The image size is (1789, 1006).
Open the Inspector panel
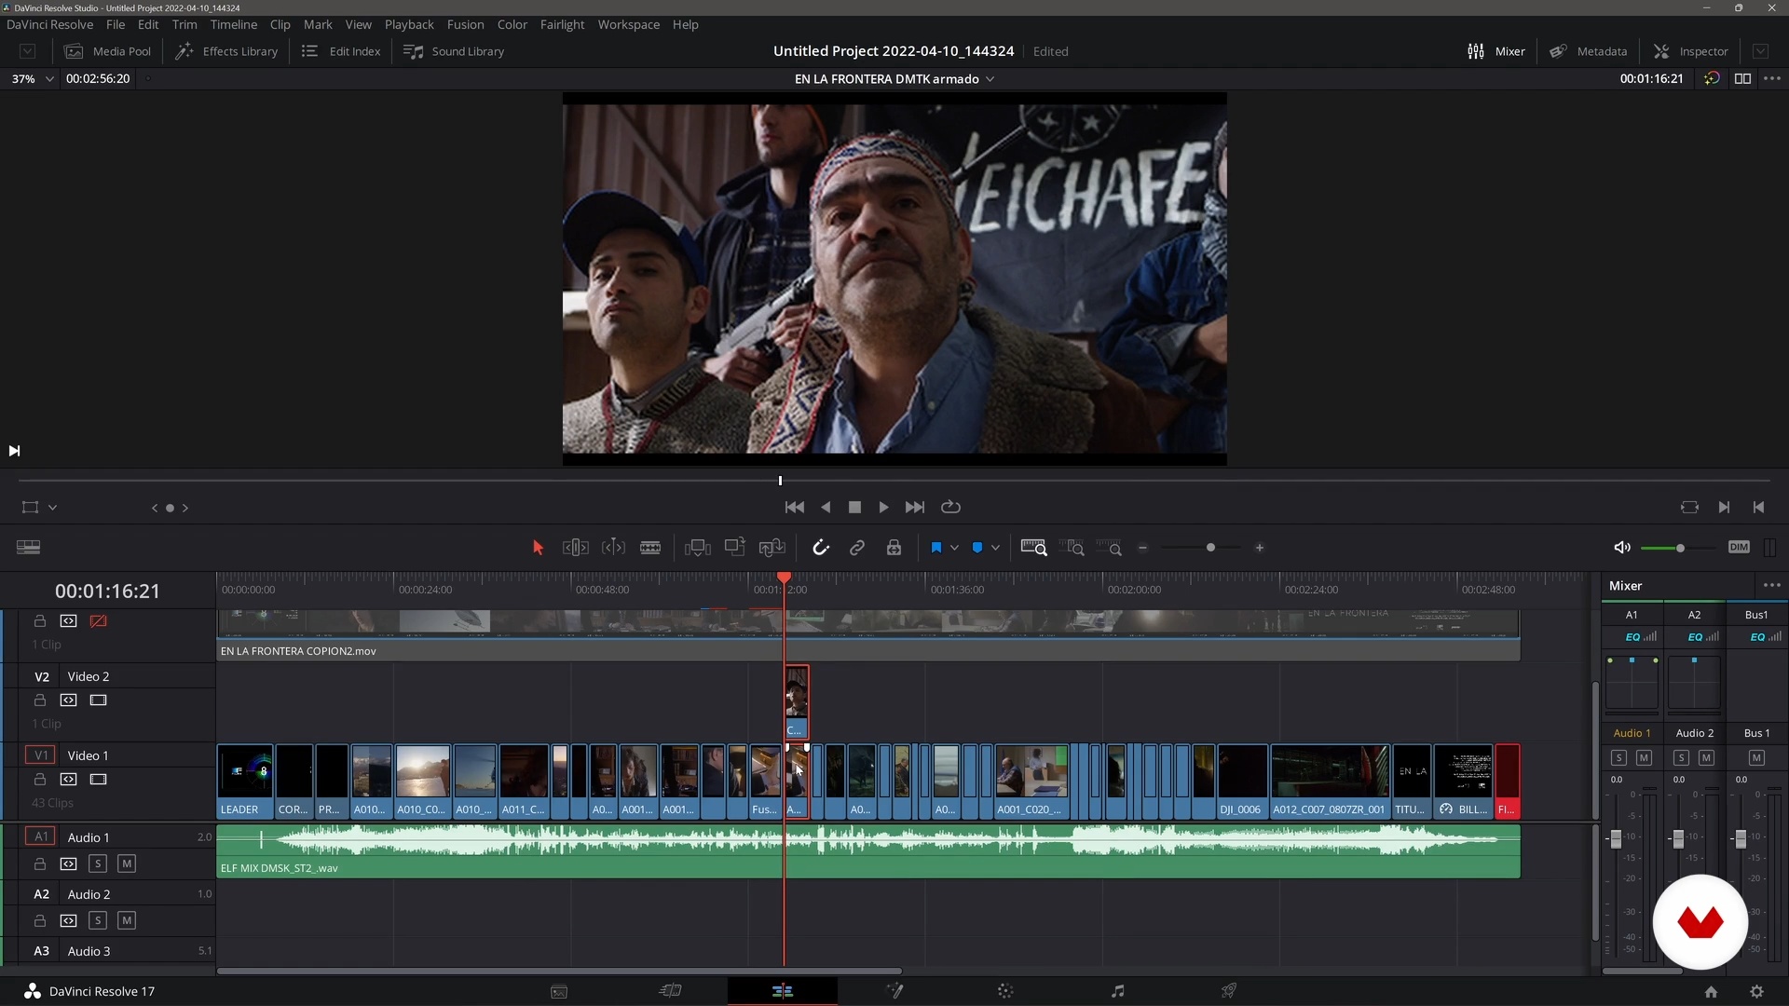(x=1690, y=51)
